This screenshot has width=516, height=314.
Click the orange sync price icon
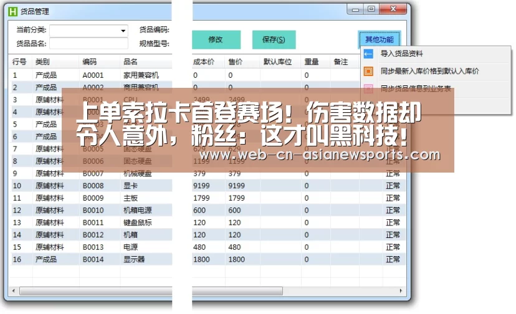coord(368,71)
